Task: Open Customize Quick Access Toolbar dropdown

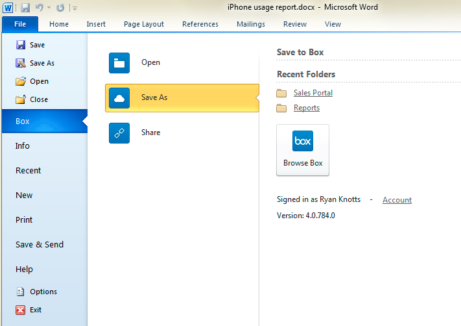Action: [x=75, y=8]
